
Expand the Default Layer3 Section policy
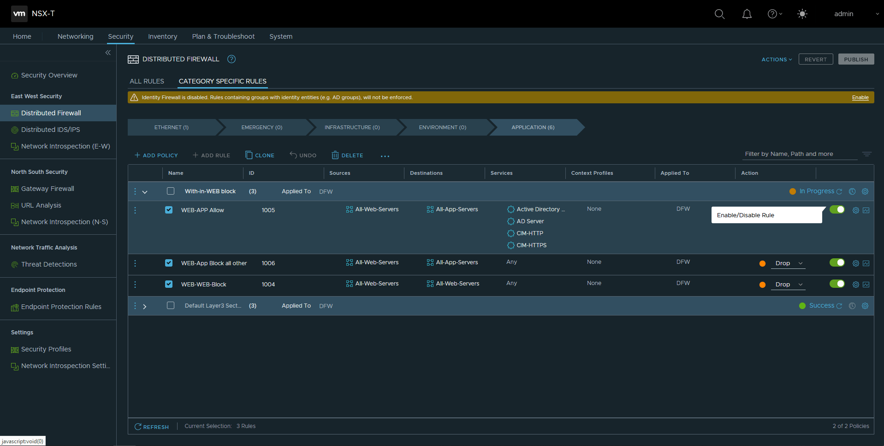(145, 306)
